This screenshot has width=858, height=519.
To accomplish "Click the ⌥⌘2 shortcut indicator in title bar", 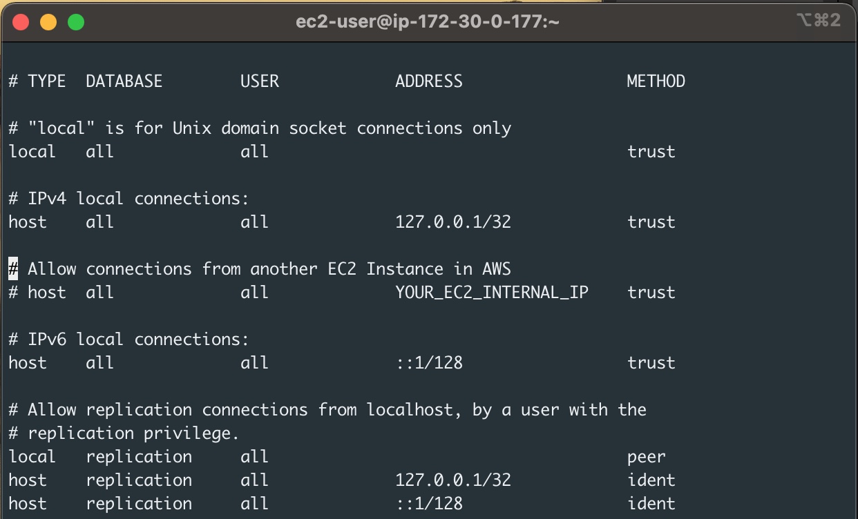I will tap(818, 21).
